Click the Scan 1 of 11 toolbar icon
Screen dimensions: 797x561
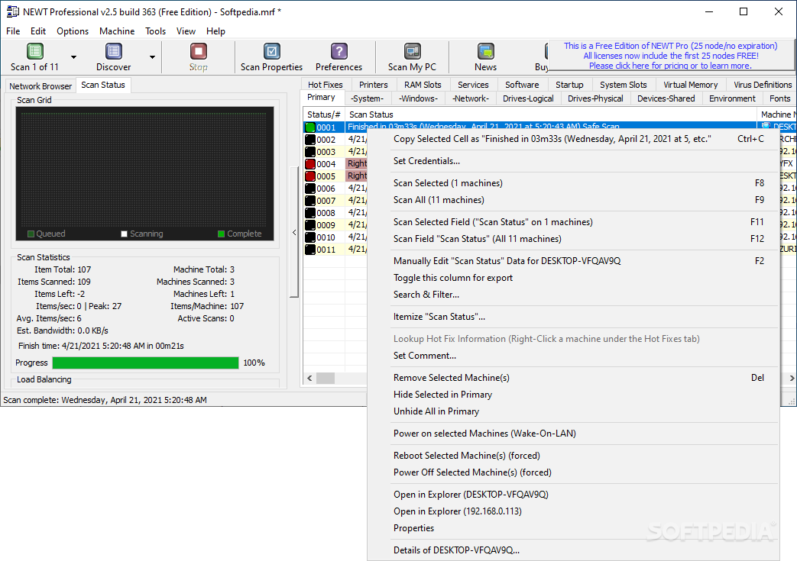click(34, 51)
